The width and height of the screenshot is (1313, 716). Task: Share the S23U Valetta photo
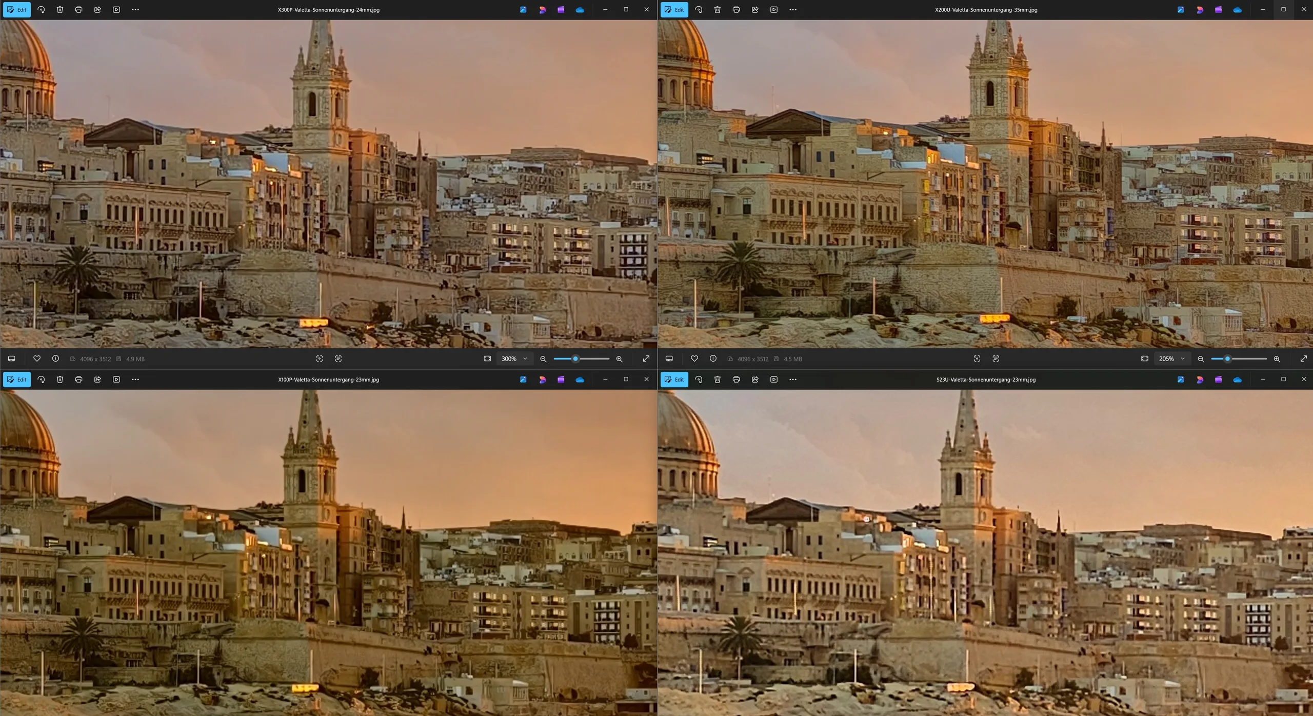755,380
